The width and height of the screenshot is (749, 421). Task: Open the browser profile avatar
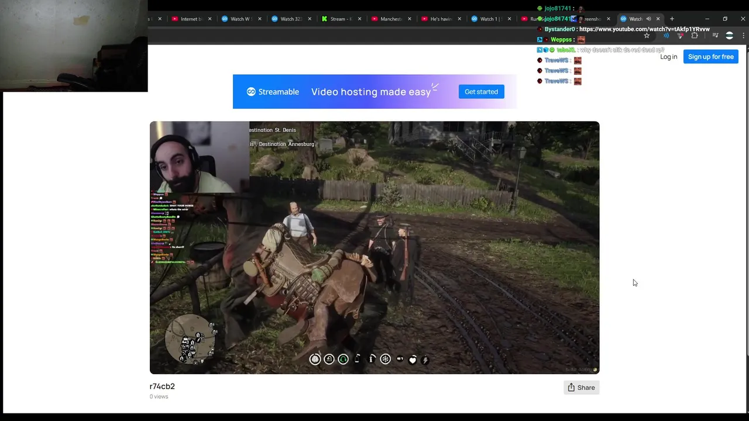coord(729,36)
